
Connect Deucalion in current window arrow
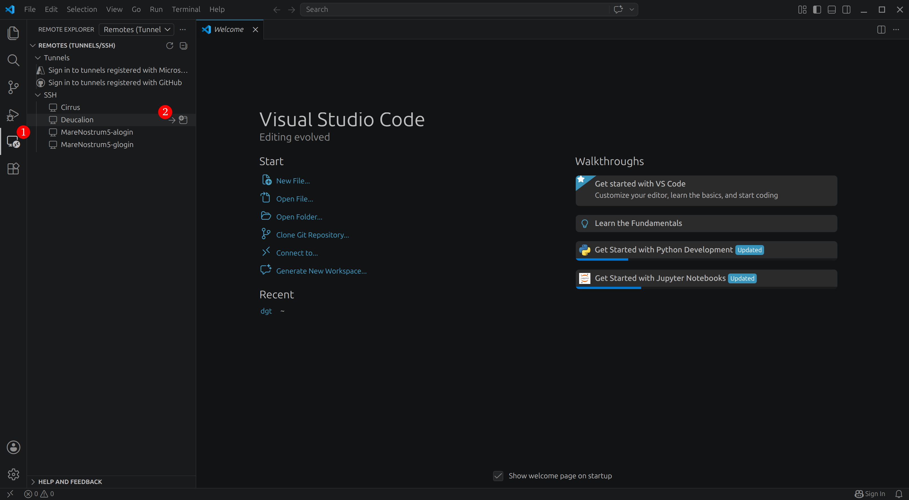click(x=172, y=120)
